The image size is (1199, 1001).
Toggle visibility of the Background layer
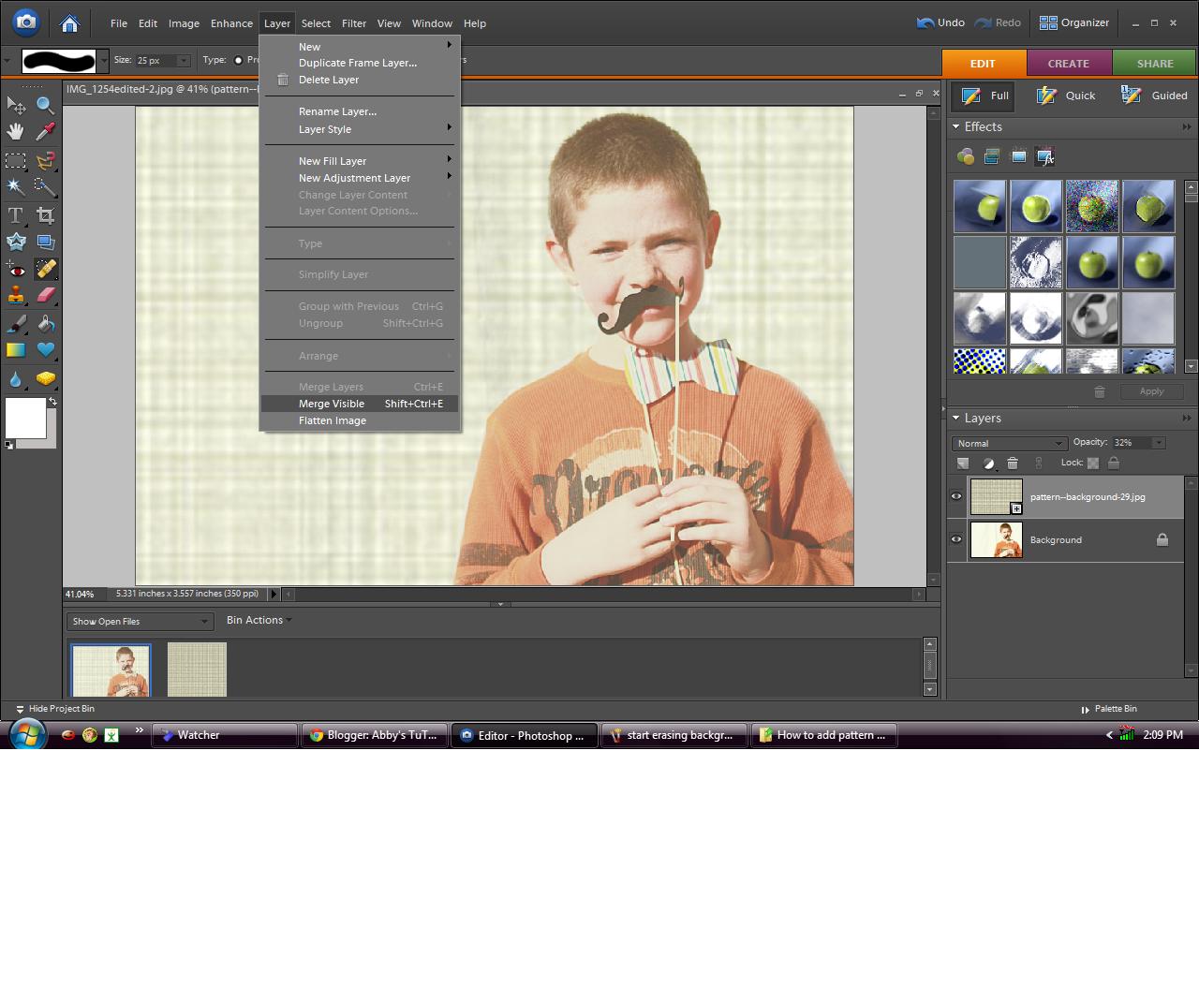click(x=956, y=539)
